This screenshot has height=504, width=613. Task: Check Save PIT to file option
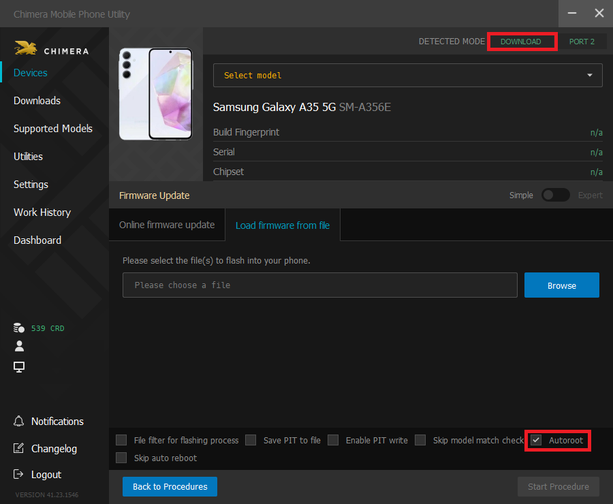tap(251, 440)
